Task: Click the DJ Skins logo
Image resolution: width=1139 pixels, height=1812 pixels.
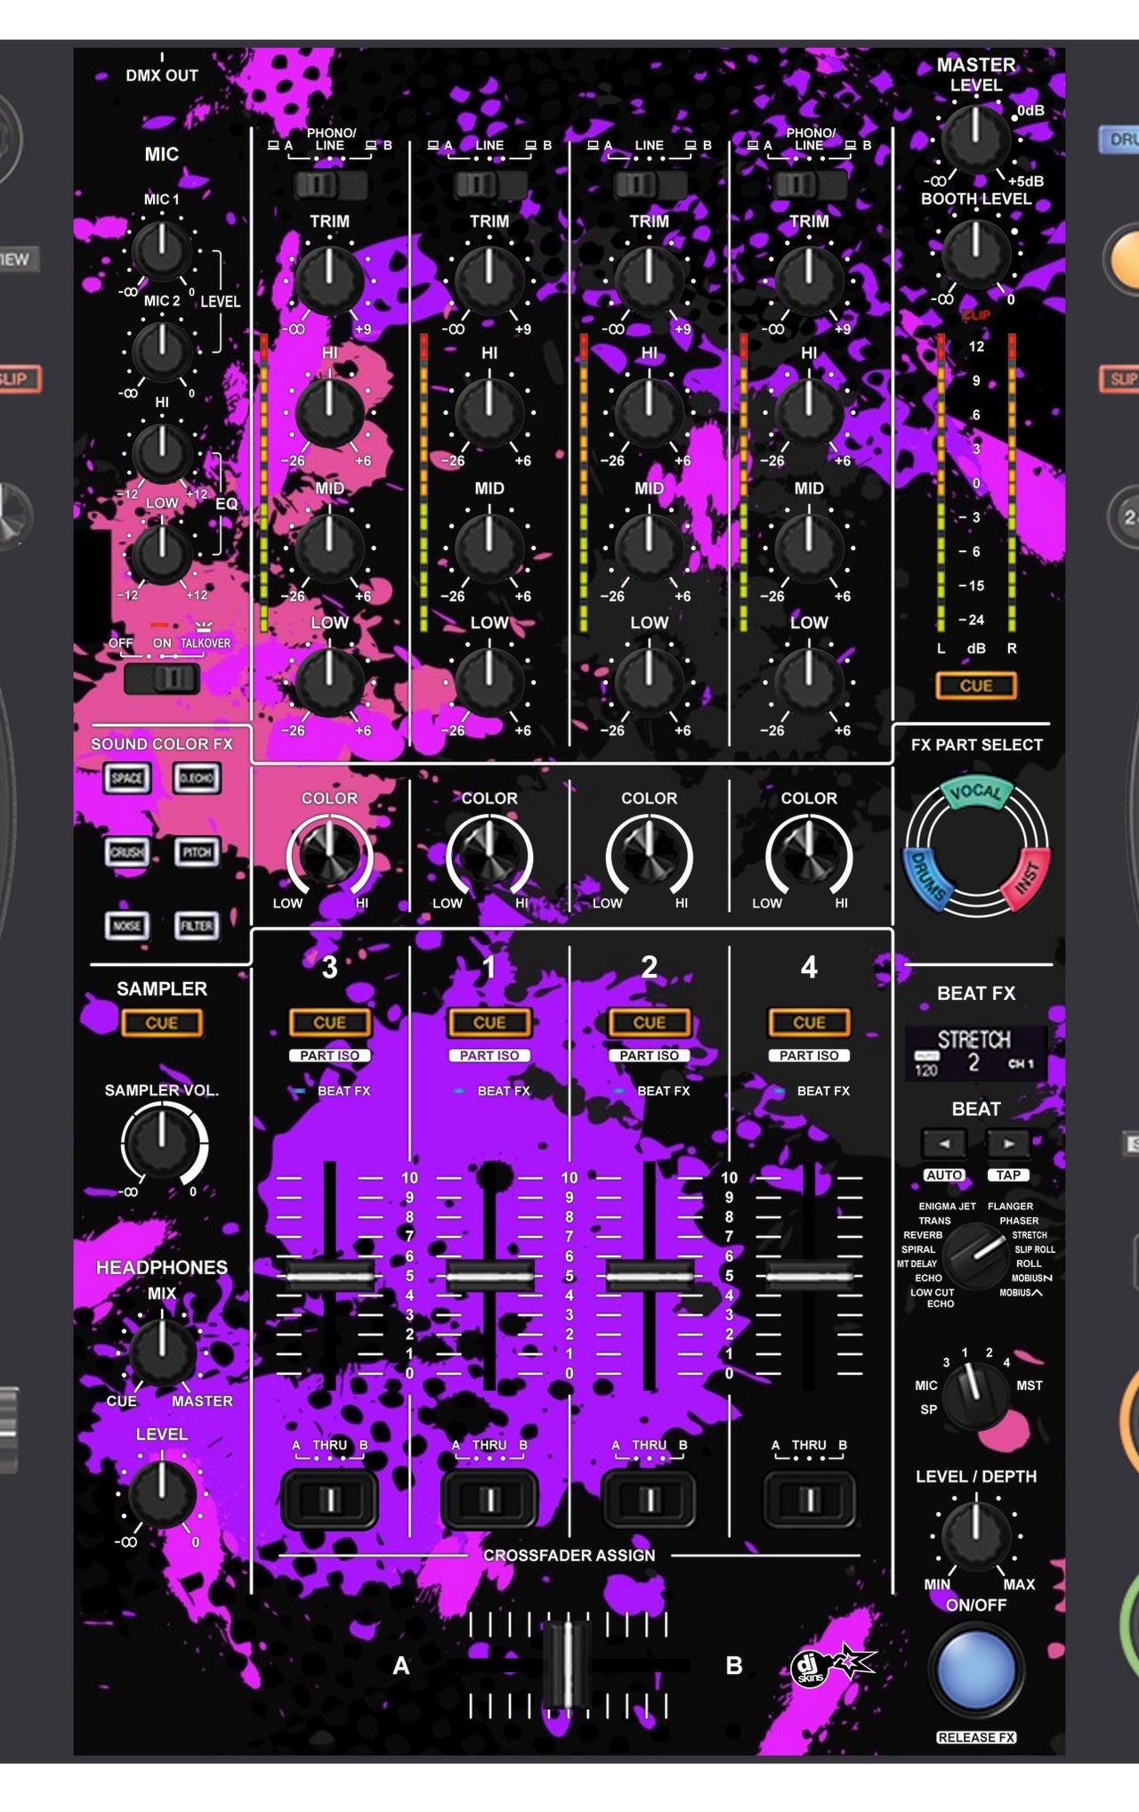Action: click(x=833, y=1666)
